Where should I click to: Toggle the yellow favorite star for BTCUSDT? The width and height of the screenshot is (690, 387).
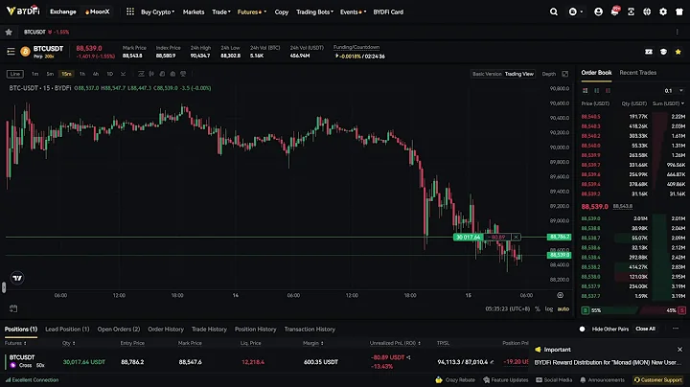[678, 52]
